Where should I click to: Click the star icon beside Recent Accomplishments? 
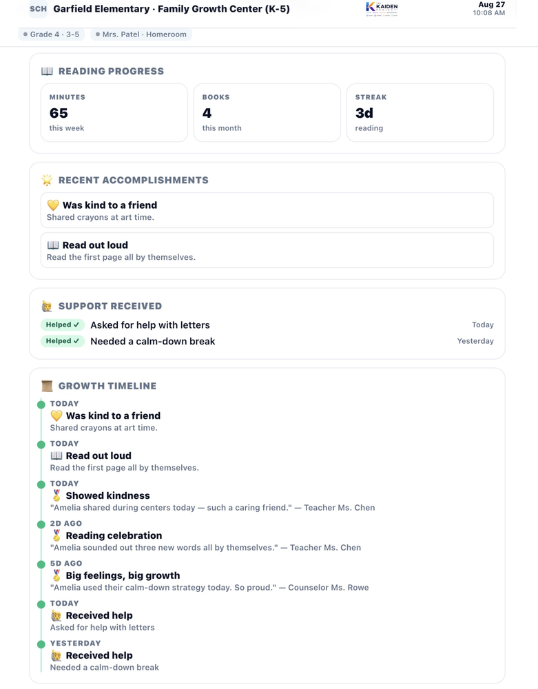point(47,180)
